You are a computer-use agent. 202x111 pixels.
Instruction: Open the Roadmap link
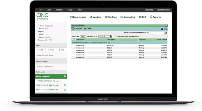click(x=149, y=10)
